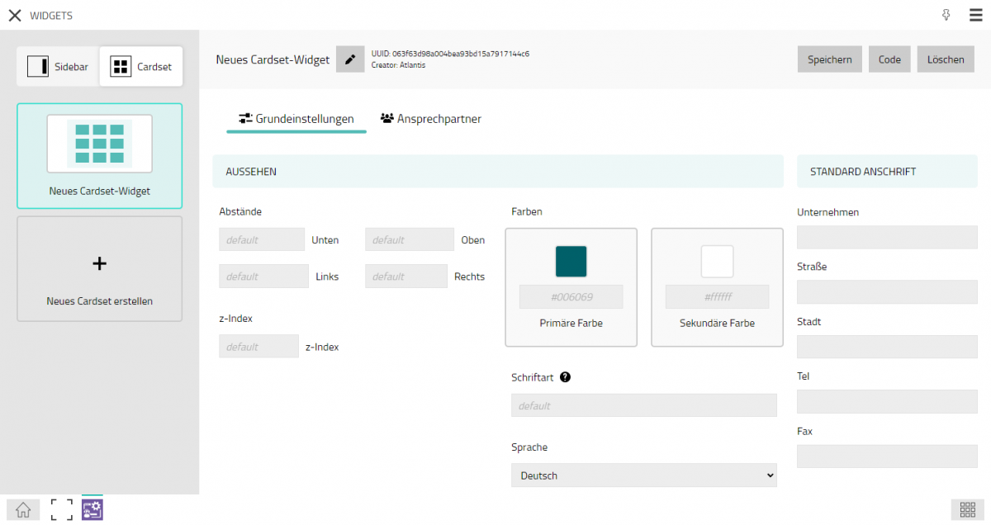Click the Unten spacing input field
This screenshot has height=525, width=991.
262,239
